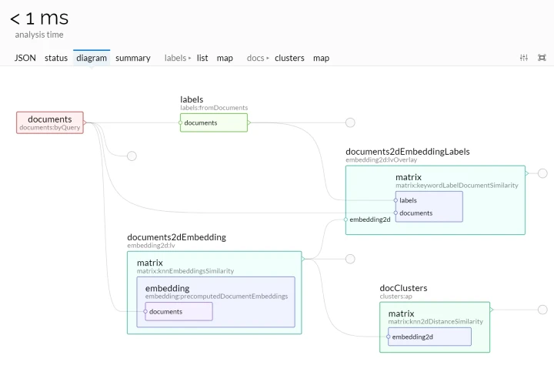Click the analysis time value text
The image size is (554, 382).
pyautogui.click(x=39, y=18)
